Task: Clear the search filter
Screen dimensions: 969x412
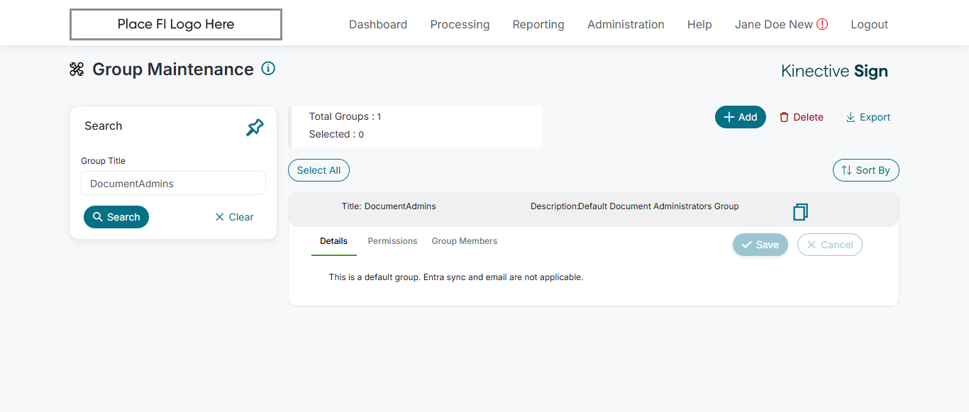Action: coord(234,217)
